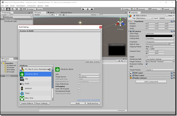Enable Development Build checkbox

coord(79,91)
